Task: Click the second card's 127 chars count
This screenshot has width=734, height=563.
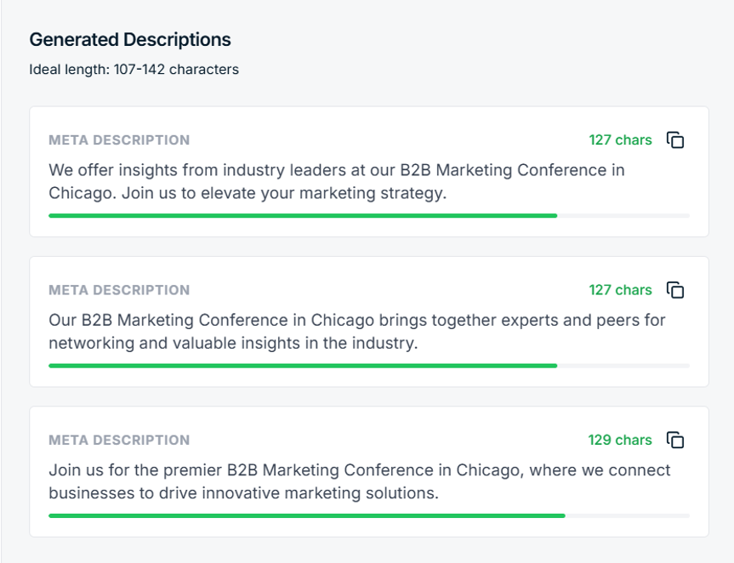Action: [x=620, y=290]
